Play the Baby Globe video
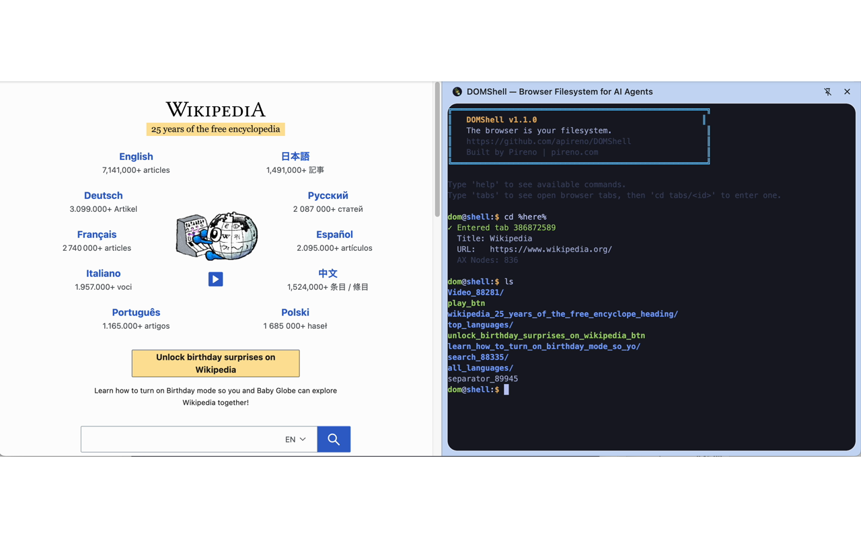Image resolution: width=861 pixels, height=538 pixels. coord(215,279)
